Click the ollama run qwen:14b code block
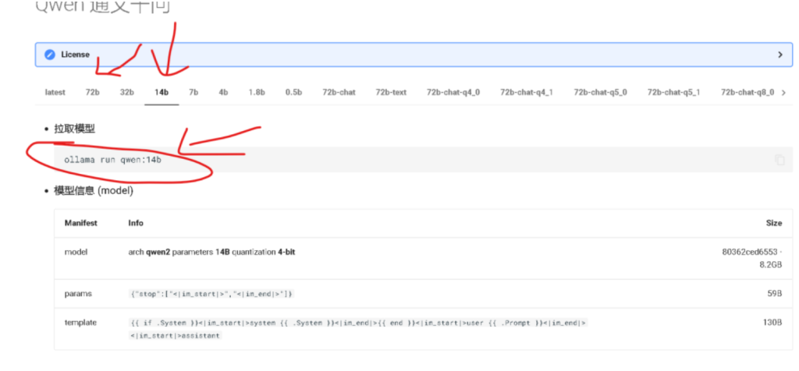The width and height of the screenshot is (799, 371). (113, 160)
